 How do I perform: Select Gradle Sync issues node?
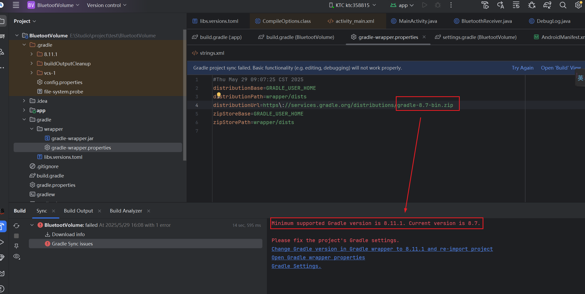tap(146, 244)
